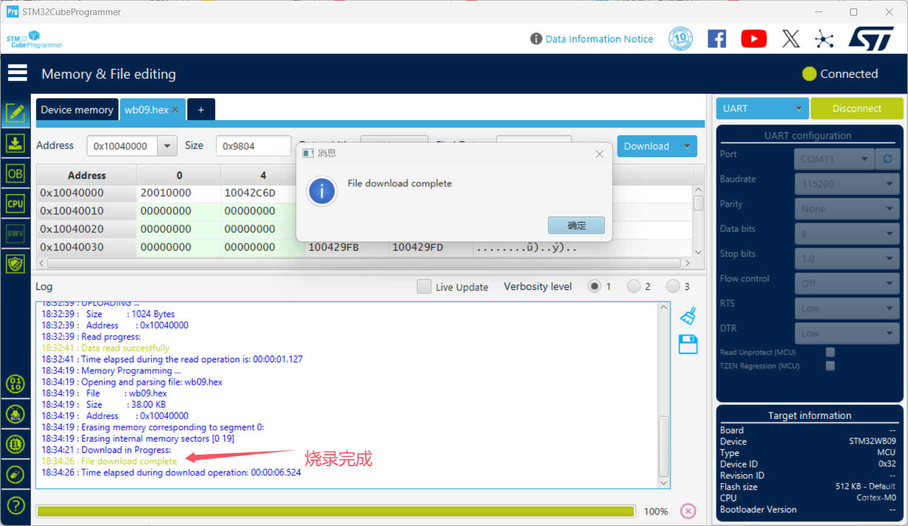Click the download progress bar
Viewport: 908px width, 526px height.
coord(336,512)
